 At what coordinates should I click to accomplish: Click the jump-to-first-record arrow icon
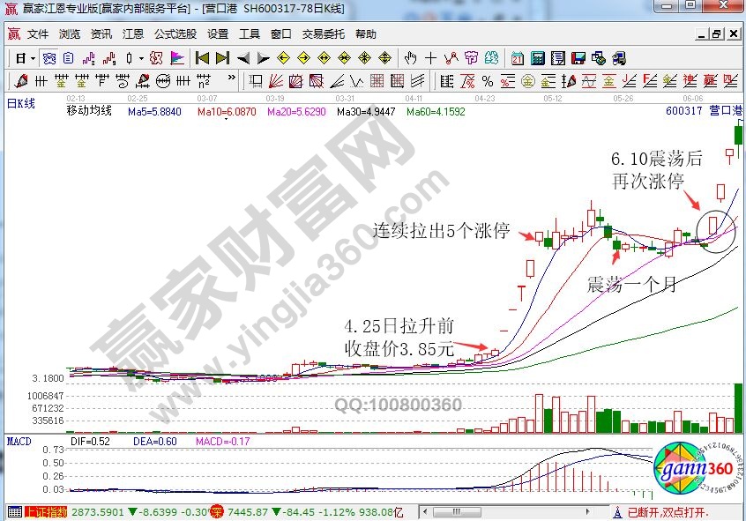pyautogui.click(x=202, y=58)
